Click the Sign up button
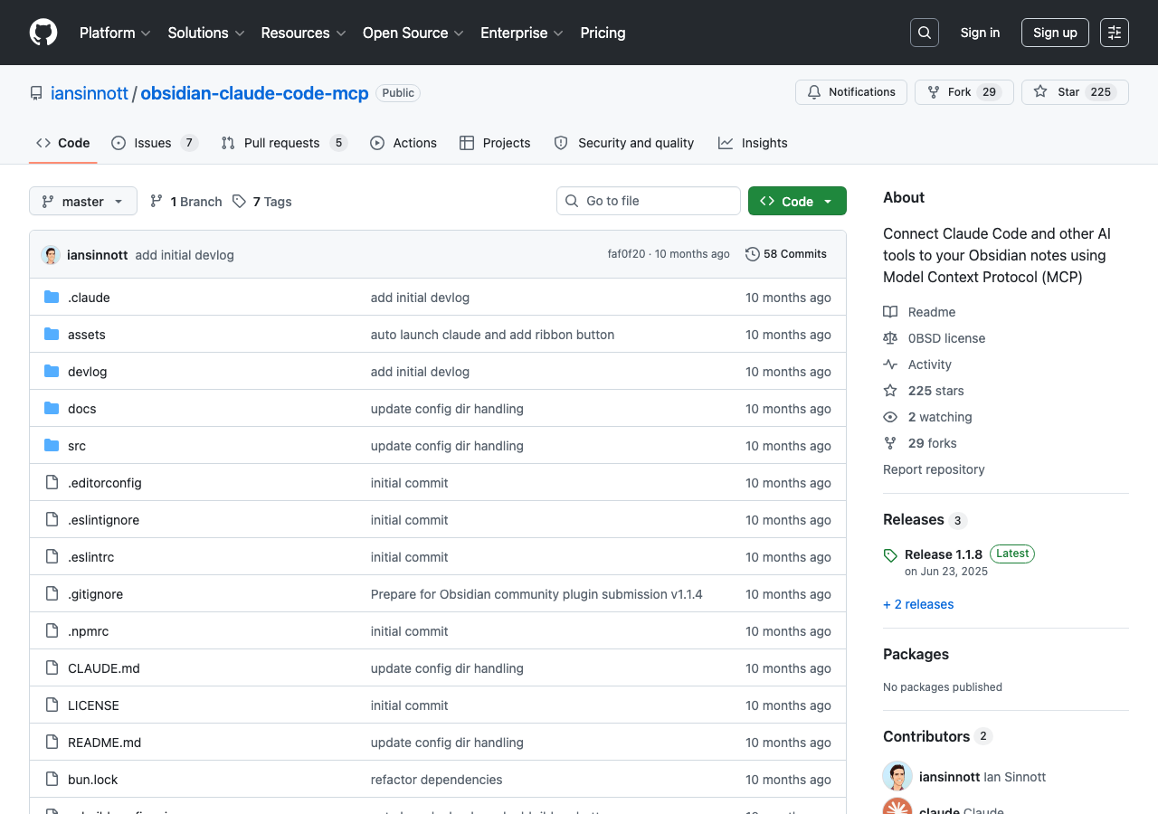Image resolution: width=1158 pixels, height=814 pixels. 1055,33
